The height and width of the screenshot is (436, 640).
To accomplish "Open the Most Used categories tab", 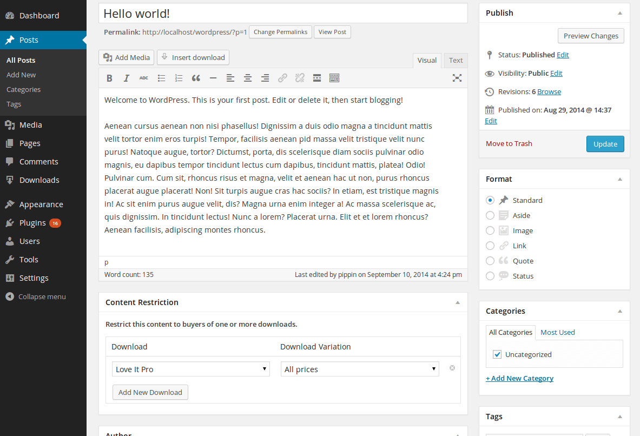I will [x=557, y=332].
